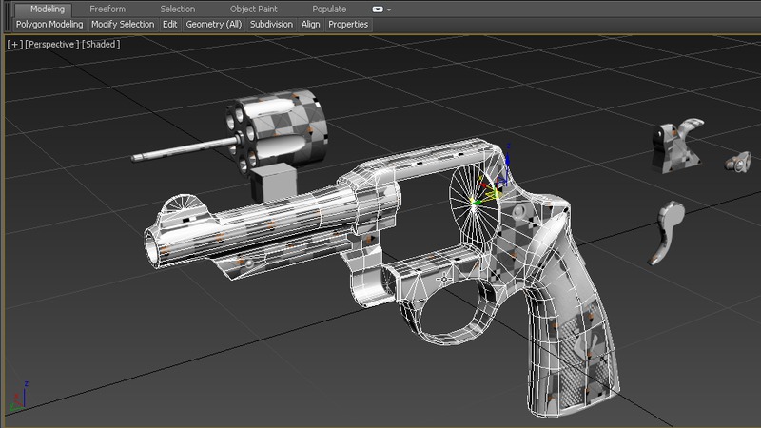761x428 pixels.
Task: Open the ribbon display options arrow
Action: pyautogui.click(x=389, y=9)
